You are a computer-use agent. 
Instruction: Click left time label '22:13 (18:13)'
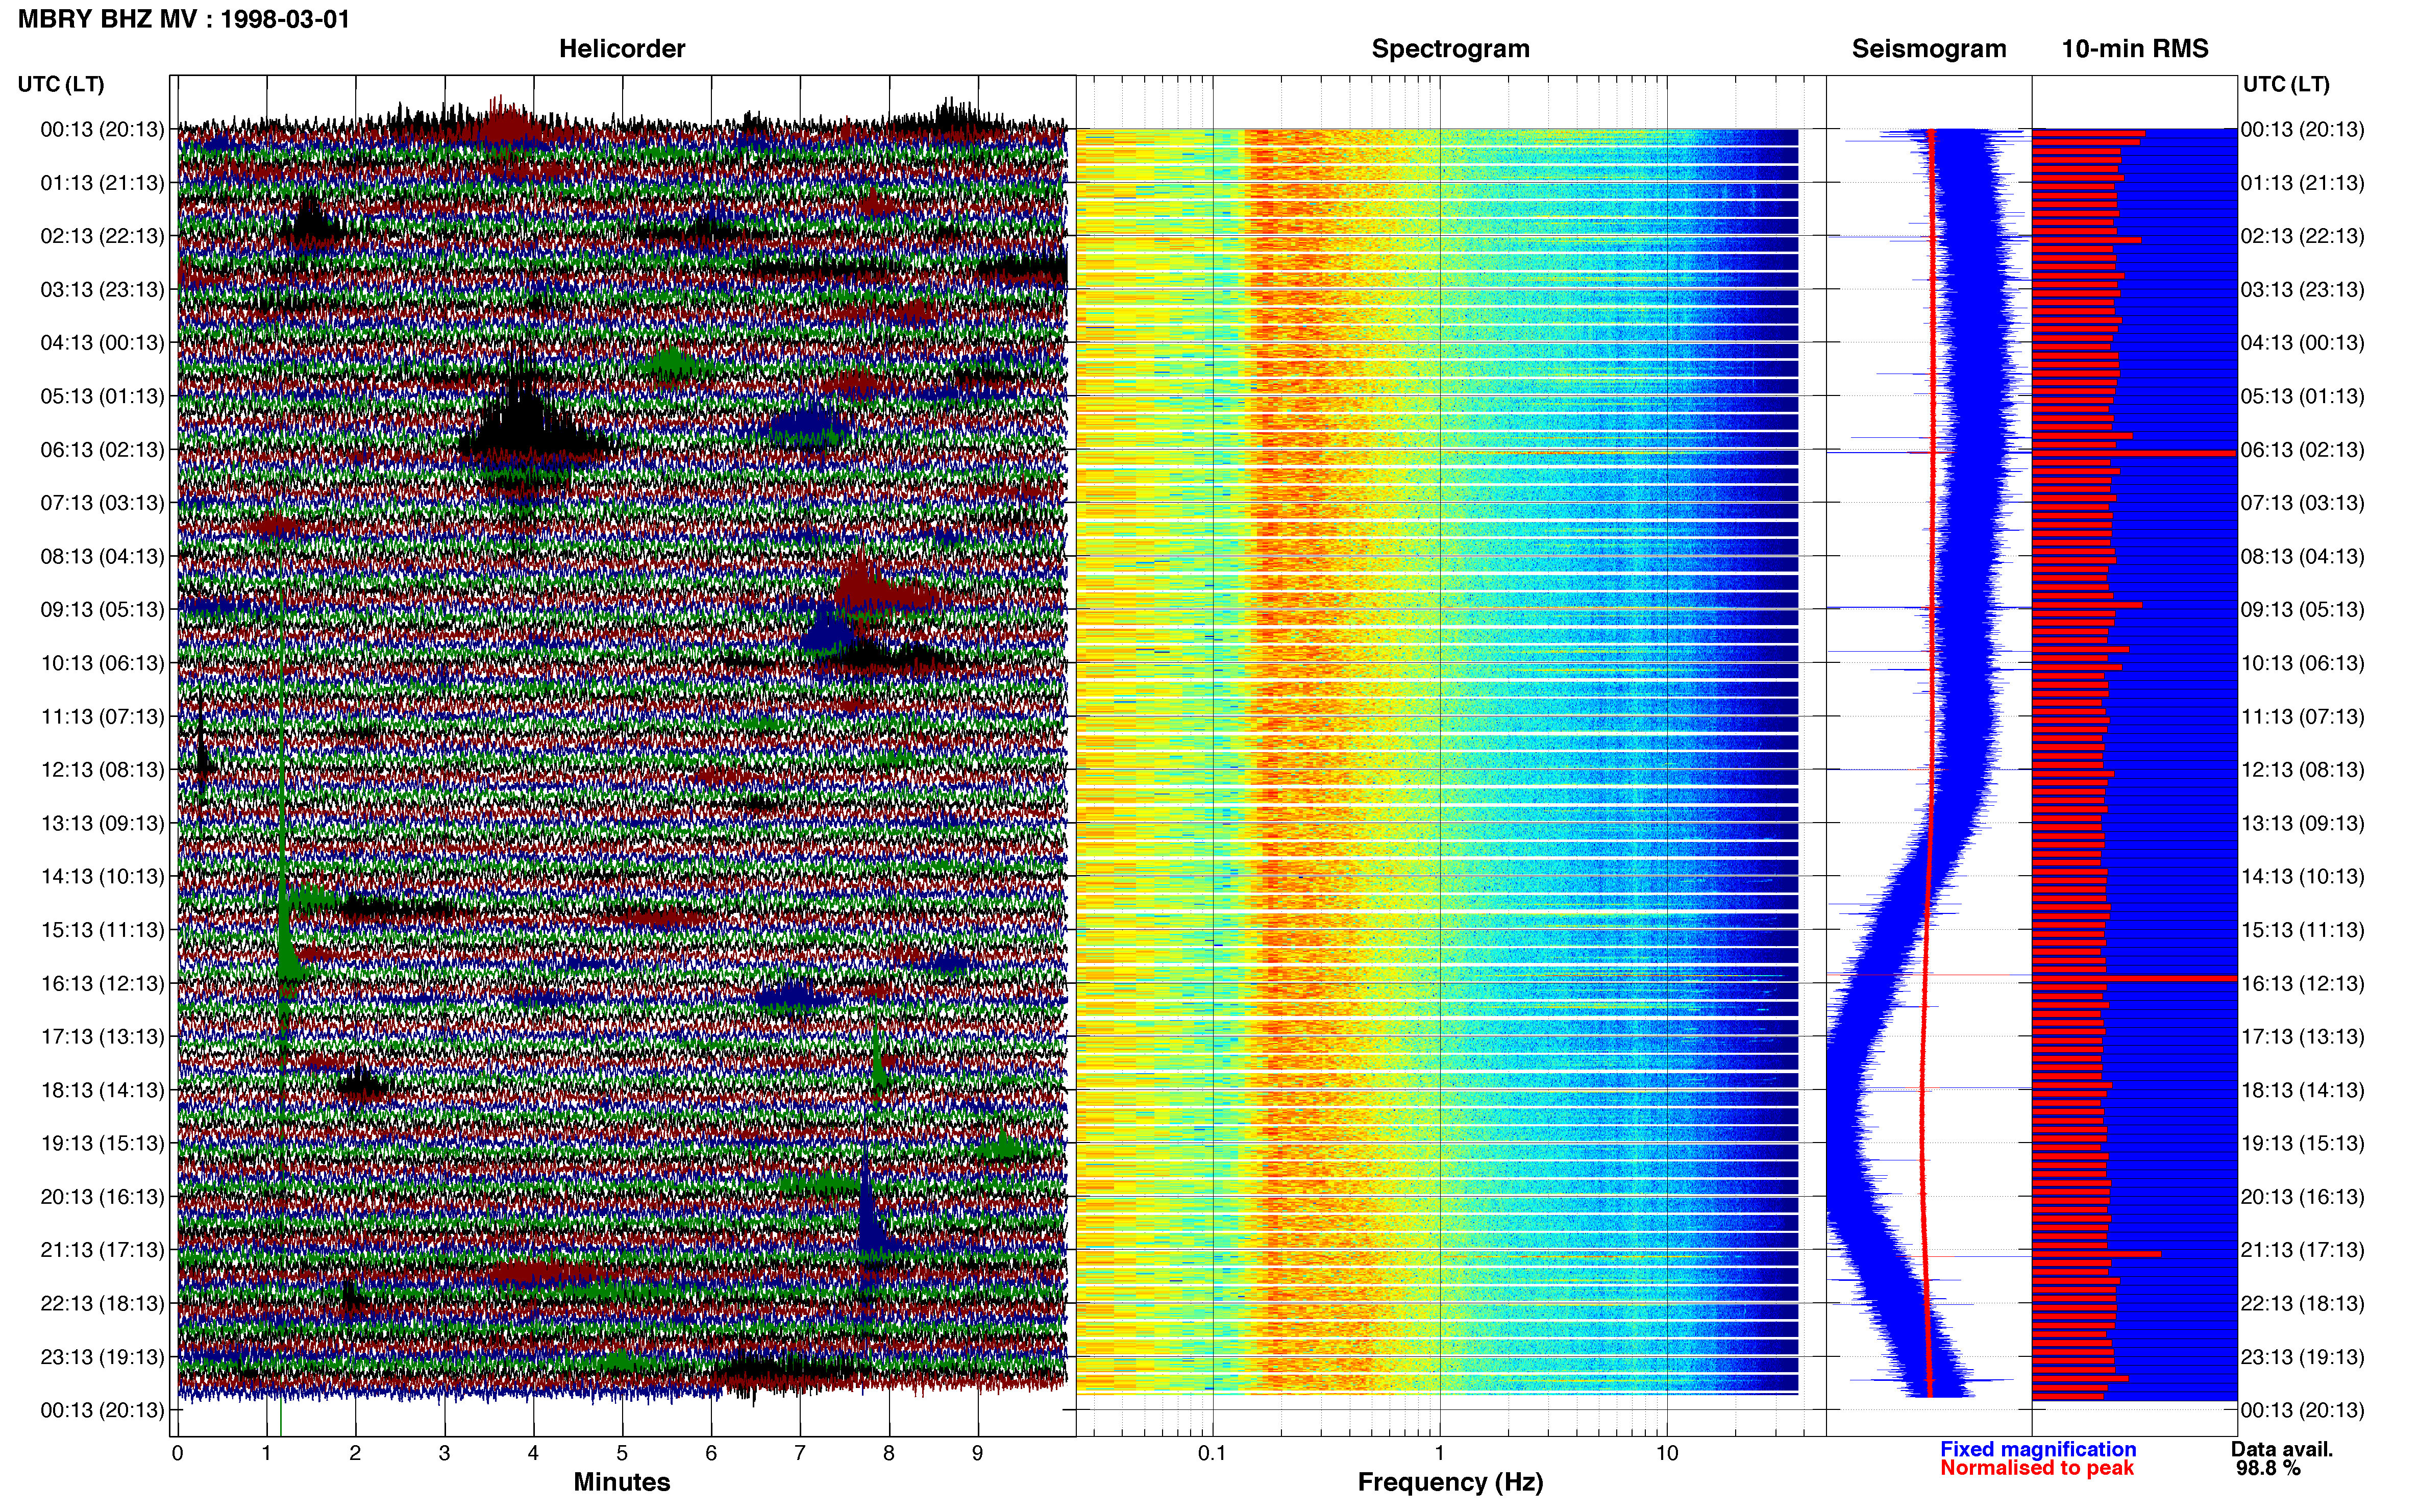[x=102, y=1304]
